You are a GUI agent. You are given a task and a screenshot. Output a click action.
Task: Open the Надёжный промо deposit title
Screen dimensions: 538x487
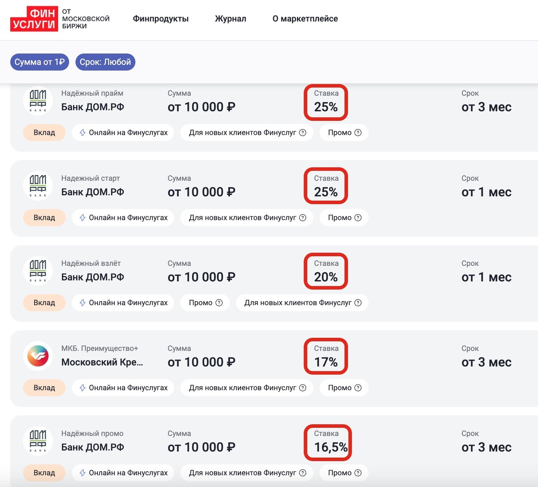(x=92, y=434)
